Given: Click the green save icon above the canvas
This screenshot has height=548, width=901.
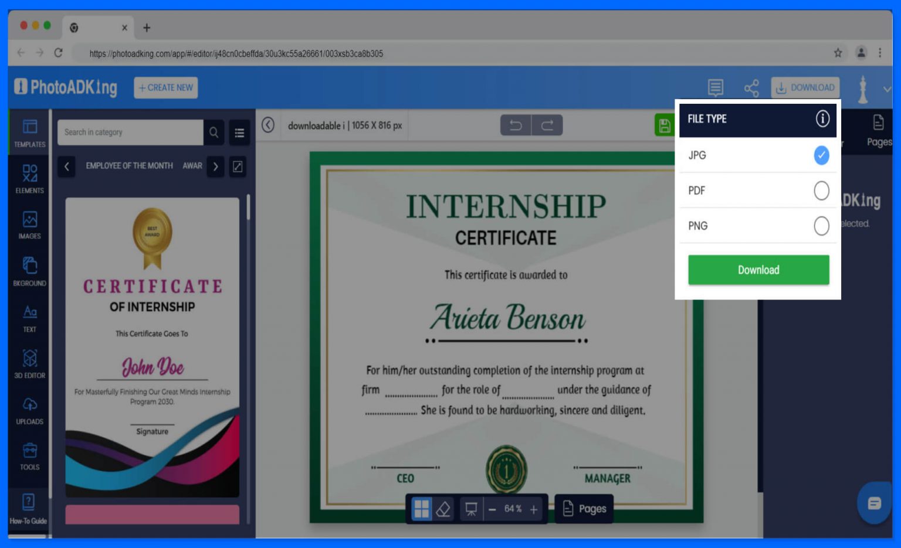Looking at the screenshot, I should click(x=666, y=125).
